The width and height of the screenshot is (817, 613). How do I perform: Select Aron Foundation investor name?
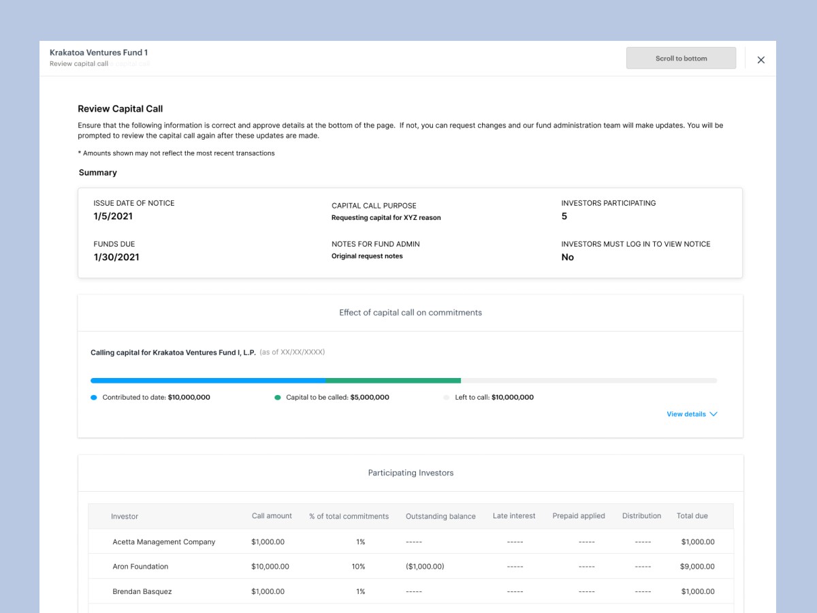pyautogui.click(x=140, y=567)
